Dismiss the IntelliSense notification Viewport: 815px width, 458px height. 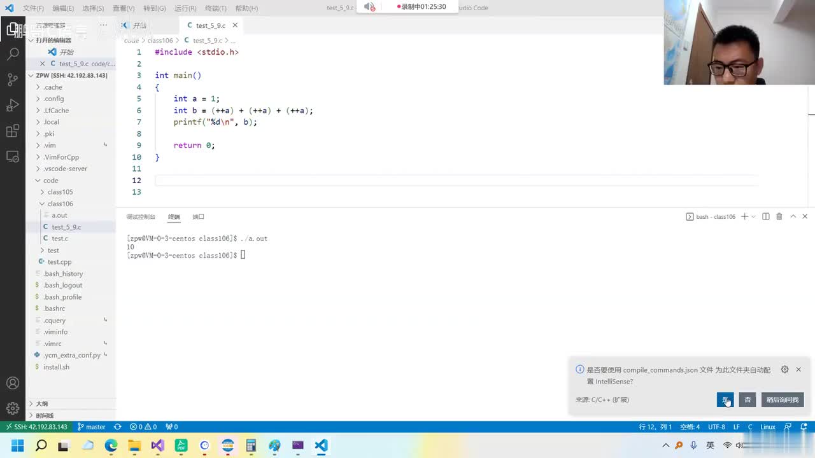click(x=798, y=370)
